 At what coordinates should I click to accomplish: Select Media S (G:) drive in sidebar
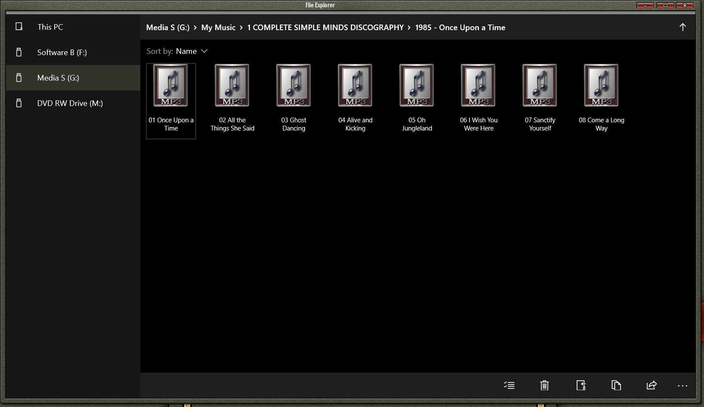[73, 78]
